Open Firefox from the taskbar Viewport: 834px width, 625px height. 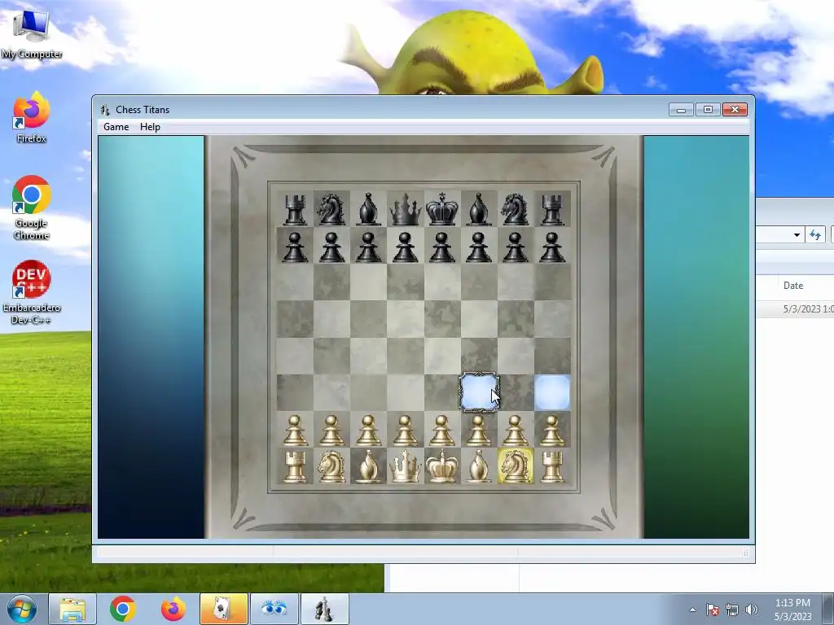(x=173, y=609)
